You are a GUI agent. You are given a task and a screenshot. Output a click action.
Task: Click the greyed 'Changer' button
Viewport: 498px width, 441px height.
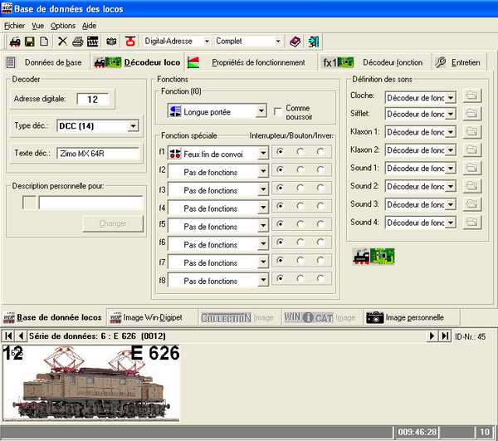[113, 223]
